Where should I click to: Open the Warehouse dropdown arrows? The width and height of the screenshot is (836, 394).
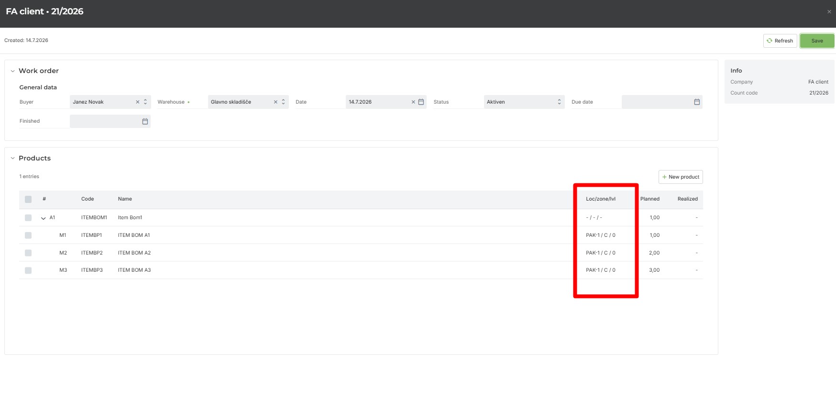point(283,102)
